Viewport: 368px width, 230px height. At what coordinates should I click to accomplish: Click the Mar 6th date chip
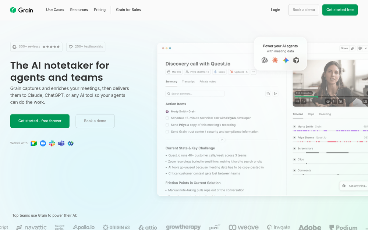click(174, 72)
